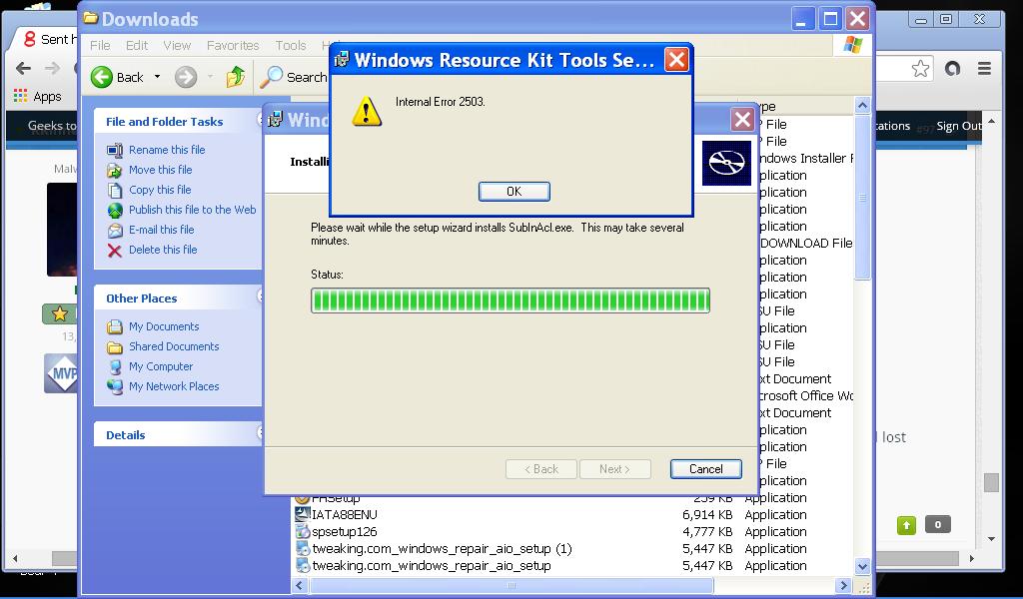Close the Internal Error 2503 message box
The height and width of the screenshot is (599, 1023).
[x=676, y=60]
